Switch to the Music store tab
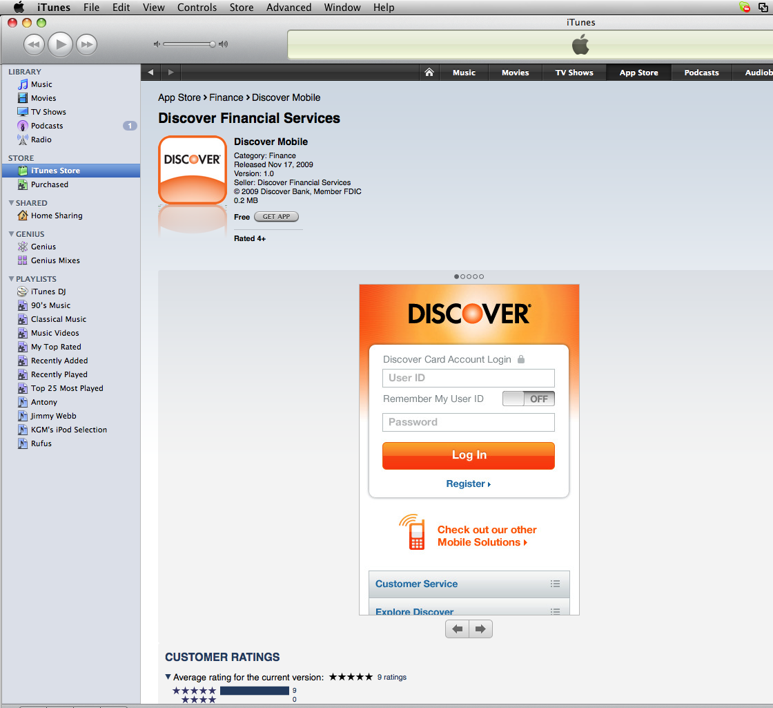773x708 pixels. (x=464, y=73)
